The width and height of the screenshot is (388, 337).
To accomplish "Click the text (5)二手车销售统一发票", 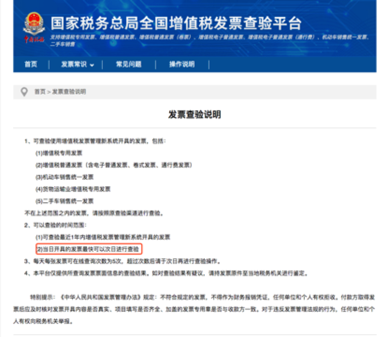I will tap(65, 201).
